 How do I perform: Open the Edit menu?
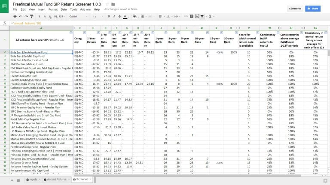[x=23, y=9]
